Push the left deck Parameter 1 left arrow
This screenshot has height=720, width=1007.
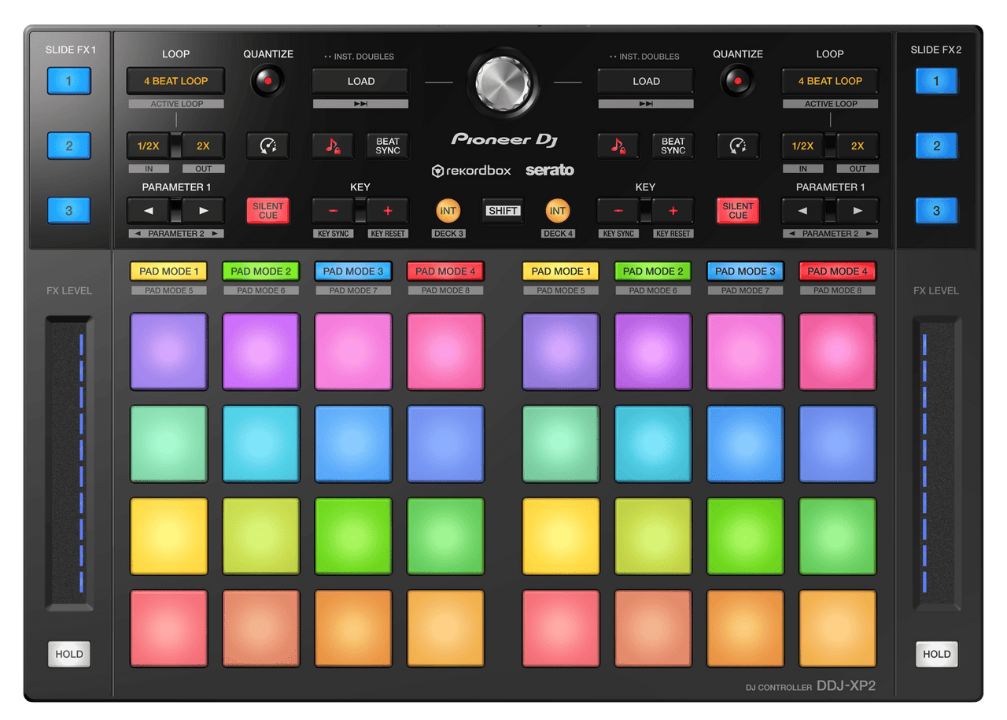click(149, 211)
